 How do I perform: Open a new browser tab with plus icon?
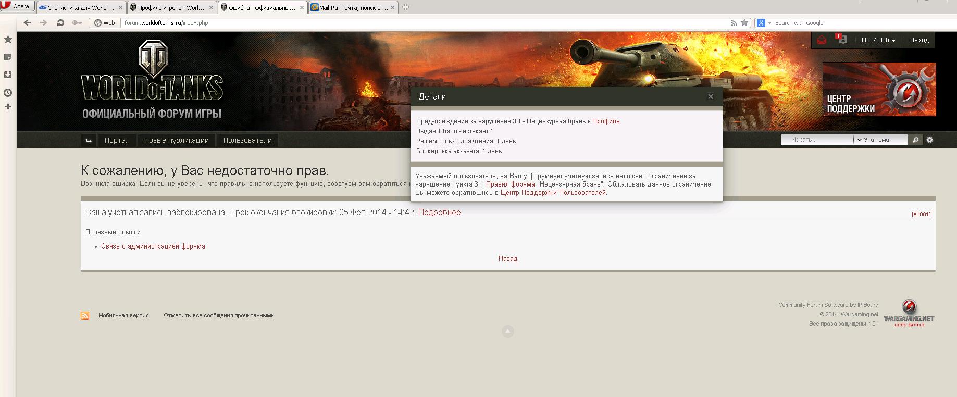pos(406,7)
